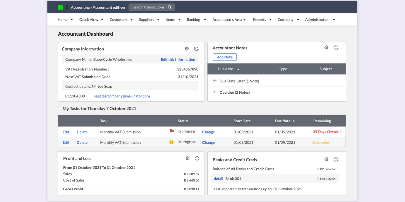Click the search magnifier icon
The width and height of the screenshot is (405, 202).
170,7
